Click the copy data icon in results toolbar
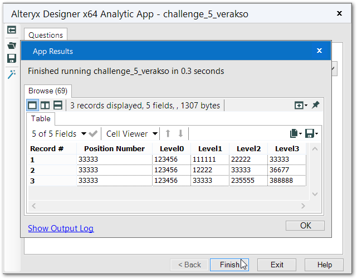The width and height of the screenshot is (357, 279). click(294, 133)
